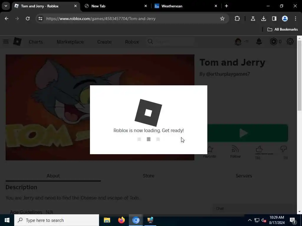Open the Create menu item
The width and height of the screenshot is (302, 226).
point(104,42)
